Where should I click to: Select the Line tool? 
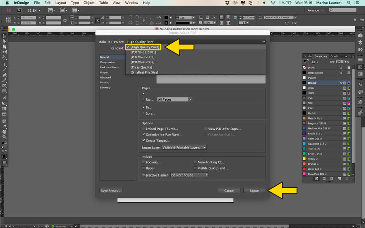pos(4,69)
